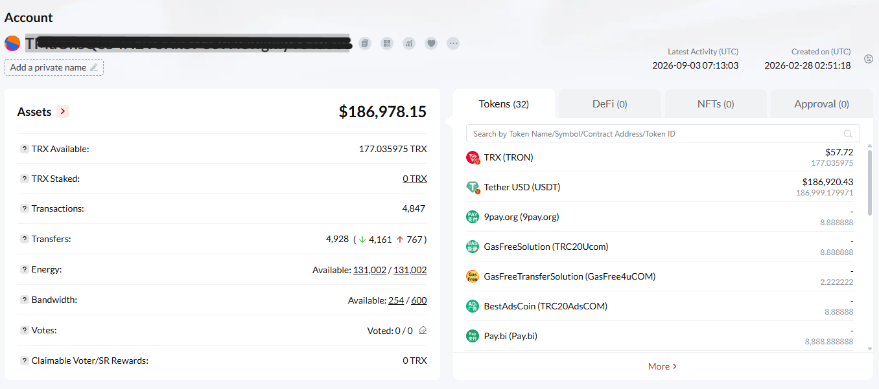The width and height of the screenshot is (879, 389).
Task: Open BestAdsCoin (TRC20AdsCOM) token link
Action: [546, 306]
